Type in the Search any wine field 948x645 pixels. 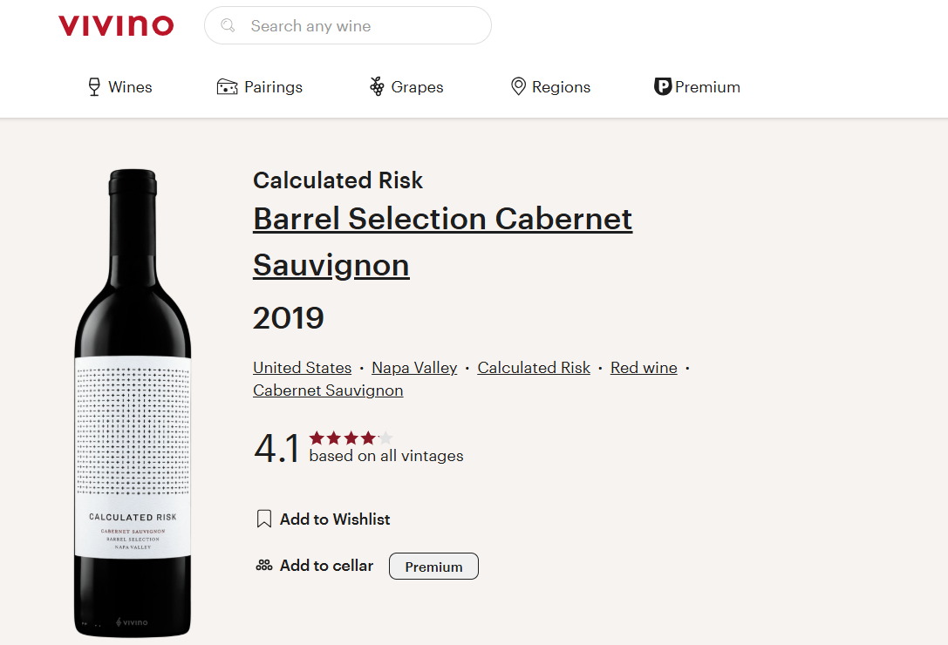[358, 26]
